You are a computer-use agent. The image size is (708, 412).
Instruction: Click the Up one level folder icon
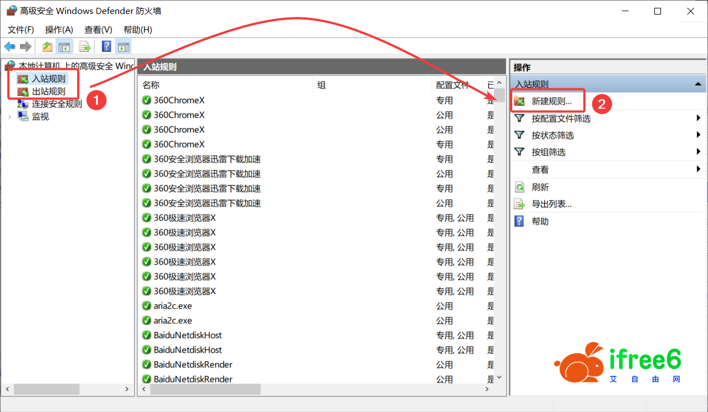coord(48,46)
